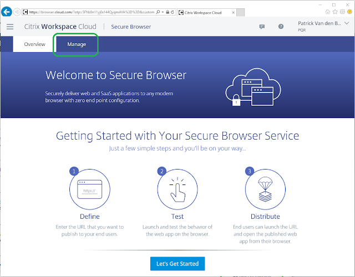Click the Let's Get Started button

click(177, 264)
